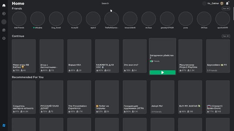Open friend dhbq8ej's avatar
Viewport: 234px width, 131px height.
[x=38, y=19]
